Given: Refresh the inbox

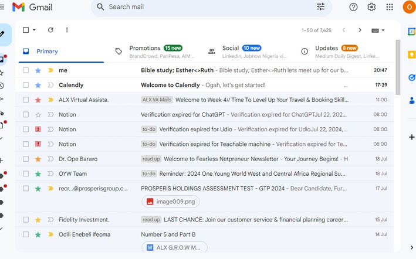Looking at the screenshot, I should tap(50, 30).
